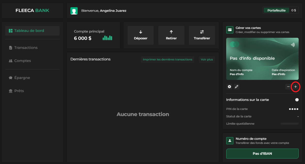The height and width of the screenshot is (164, 305).
Task: Click the card information info icon
Action: point(297,100)
